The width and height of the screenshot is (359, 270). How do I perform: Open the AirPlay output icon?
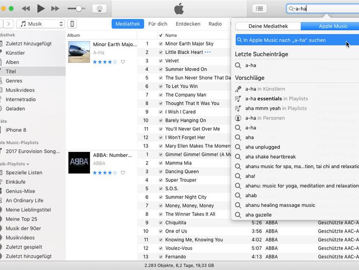99,9
